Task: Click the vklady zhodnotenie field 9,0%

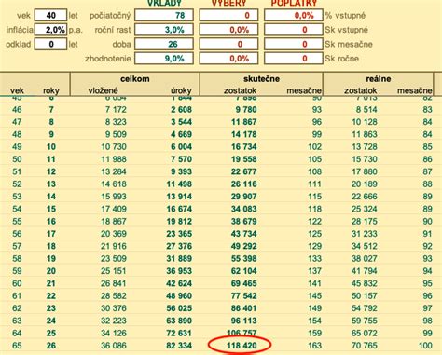Action: pyautogui.click(x=164, y=59)
